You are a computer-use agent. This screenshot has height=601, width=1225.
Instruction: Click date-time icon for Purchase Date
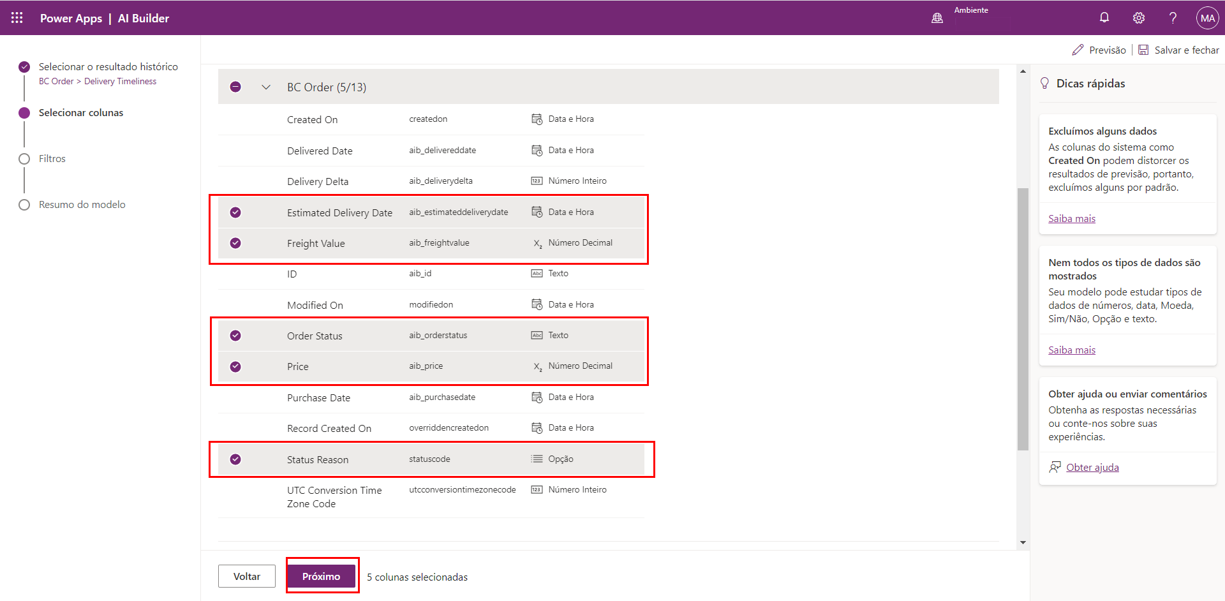point(537,397)
